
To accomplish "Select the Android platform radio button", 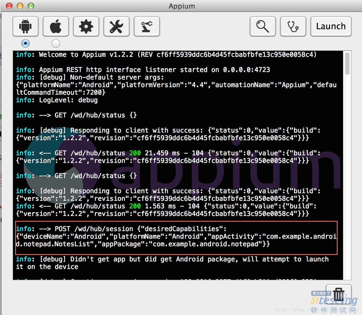I will [x=25, y=43].
